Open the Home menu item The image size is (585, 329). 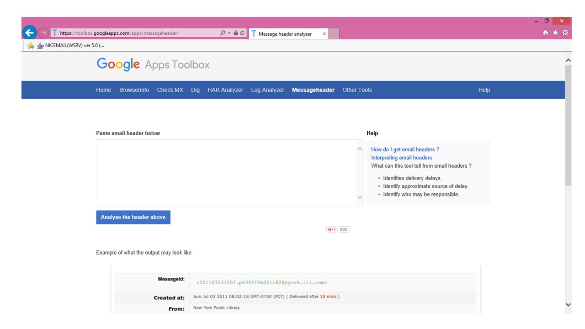click(104, 90)
